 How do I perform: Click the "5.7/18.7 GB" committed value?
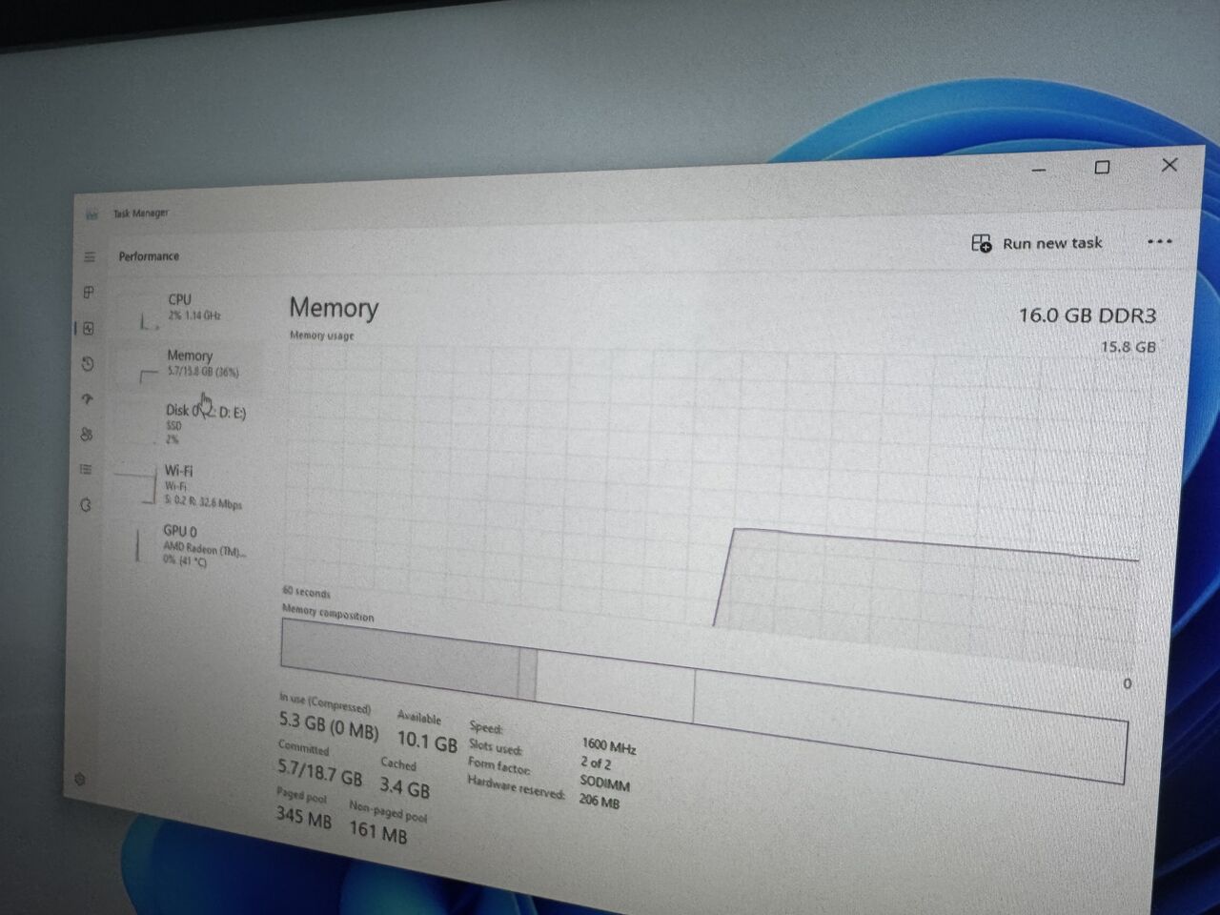(x=320, y=772)
